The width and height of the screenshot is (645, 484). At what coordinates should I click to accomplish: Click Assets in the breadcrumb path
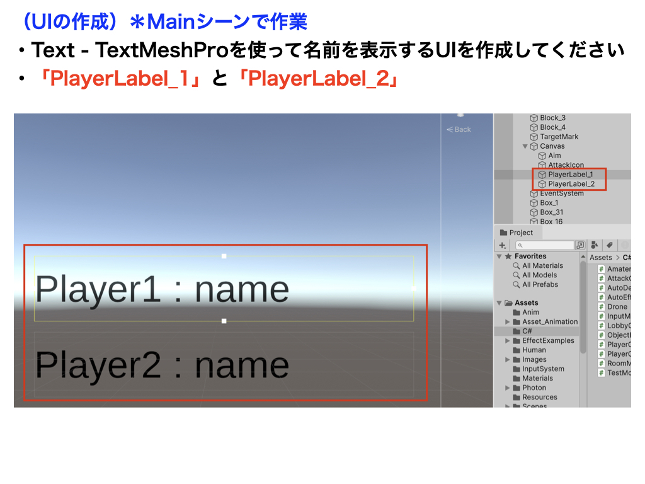pos(600,258)
